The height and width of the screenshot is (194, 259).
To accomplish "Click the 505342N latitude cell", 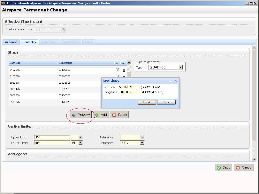I will pos(33,89).
